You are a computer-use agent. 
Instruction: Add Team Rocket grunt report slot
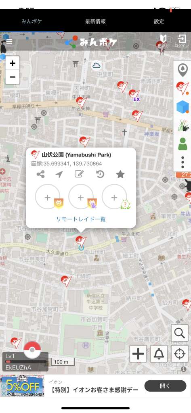(x=48, y=198)
